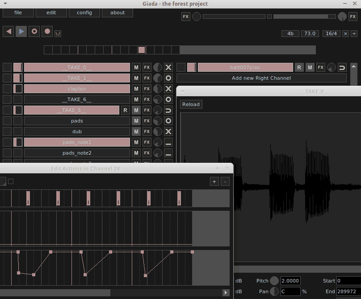This screenshot has width=361, height=299.
Task: Change loop mode icon of batt007proc channel
Action: 342,67
